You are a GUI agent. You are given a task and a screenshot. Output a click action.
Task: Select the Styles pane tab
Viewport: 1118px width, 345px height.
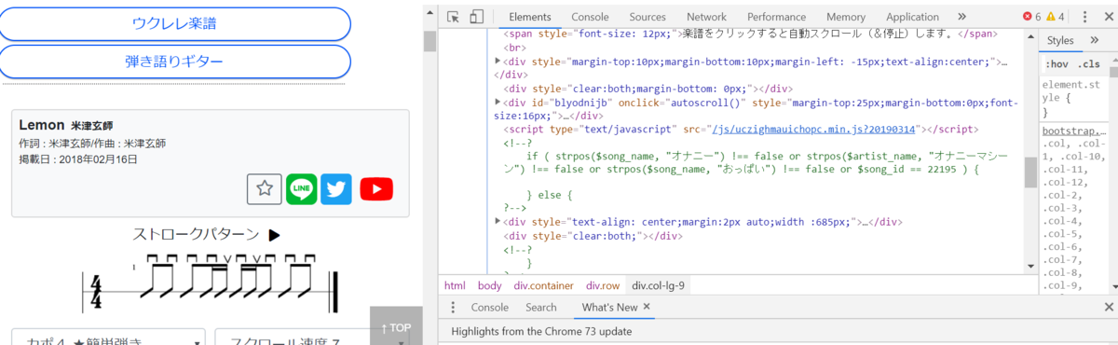pyautogui.click(x=1059, y=40)
